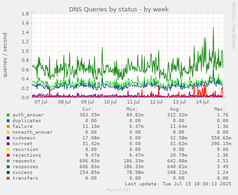This screenshot has width=238, height=195.
Task: Click responses max value 3.49
Action: tap(223, 167)
